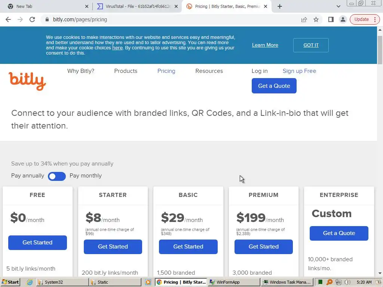Switch to Static taskbar window
Screen dimensions: 383x287
[115, 282]
